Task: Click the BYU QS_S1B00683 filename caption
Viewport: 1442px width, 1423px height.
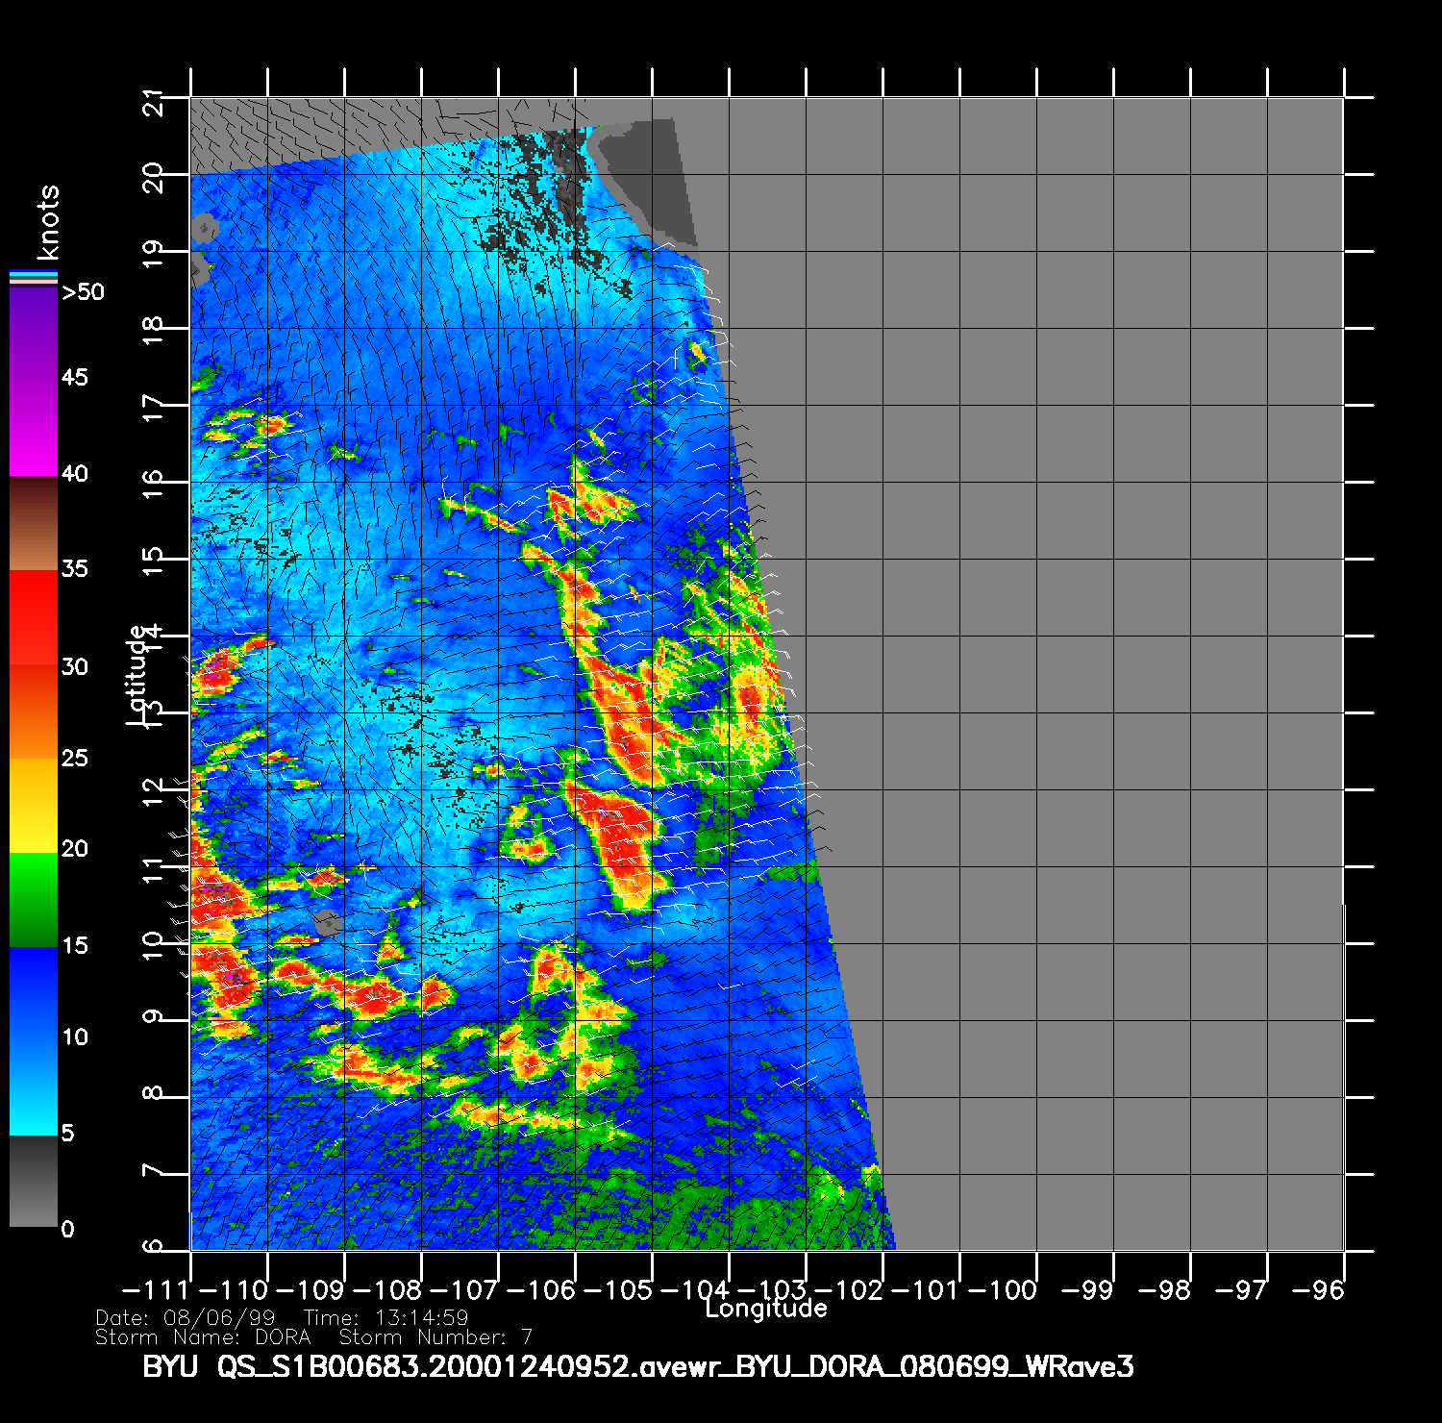Action: 638,1366
